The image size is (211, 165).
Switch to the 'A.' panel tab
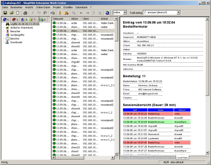tap(24, 19)
